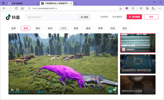Viewport: 164px width, 100px height.
Task: Click the green dinosaur claw game icon
Action: [110, 90]
